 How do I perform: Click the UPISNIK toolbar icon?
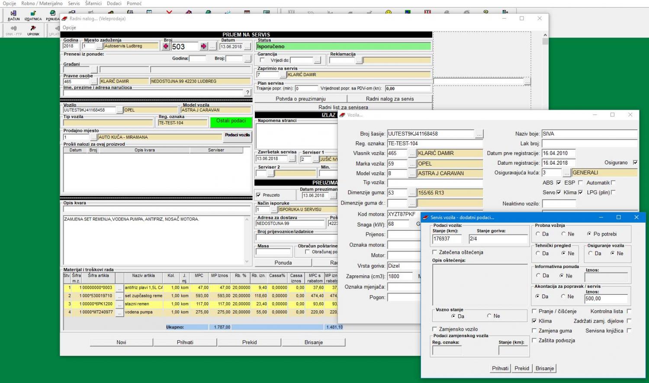(33, 31)
